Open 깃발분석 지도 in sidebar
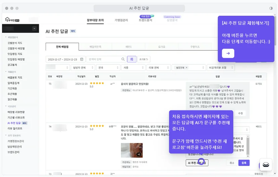Screen dimensions: 278x177 15,43
